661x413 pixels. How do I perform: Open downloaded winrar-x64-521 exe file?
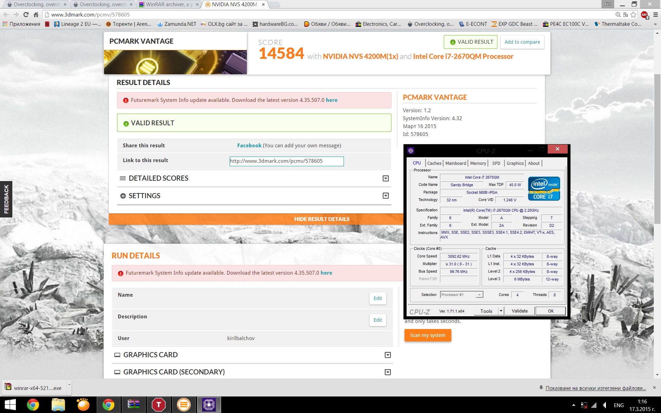[x=34, y=388]
